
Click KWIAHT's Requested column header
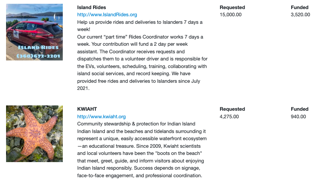click(232, 109)
